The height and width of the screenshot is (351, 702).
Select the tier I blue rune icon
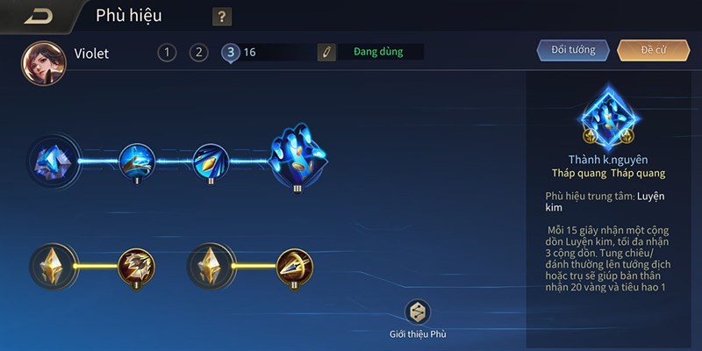[x=138, y=161]
